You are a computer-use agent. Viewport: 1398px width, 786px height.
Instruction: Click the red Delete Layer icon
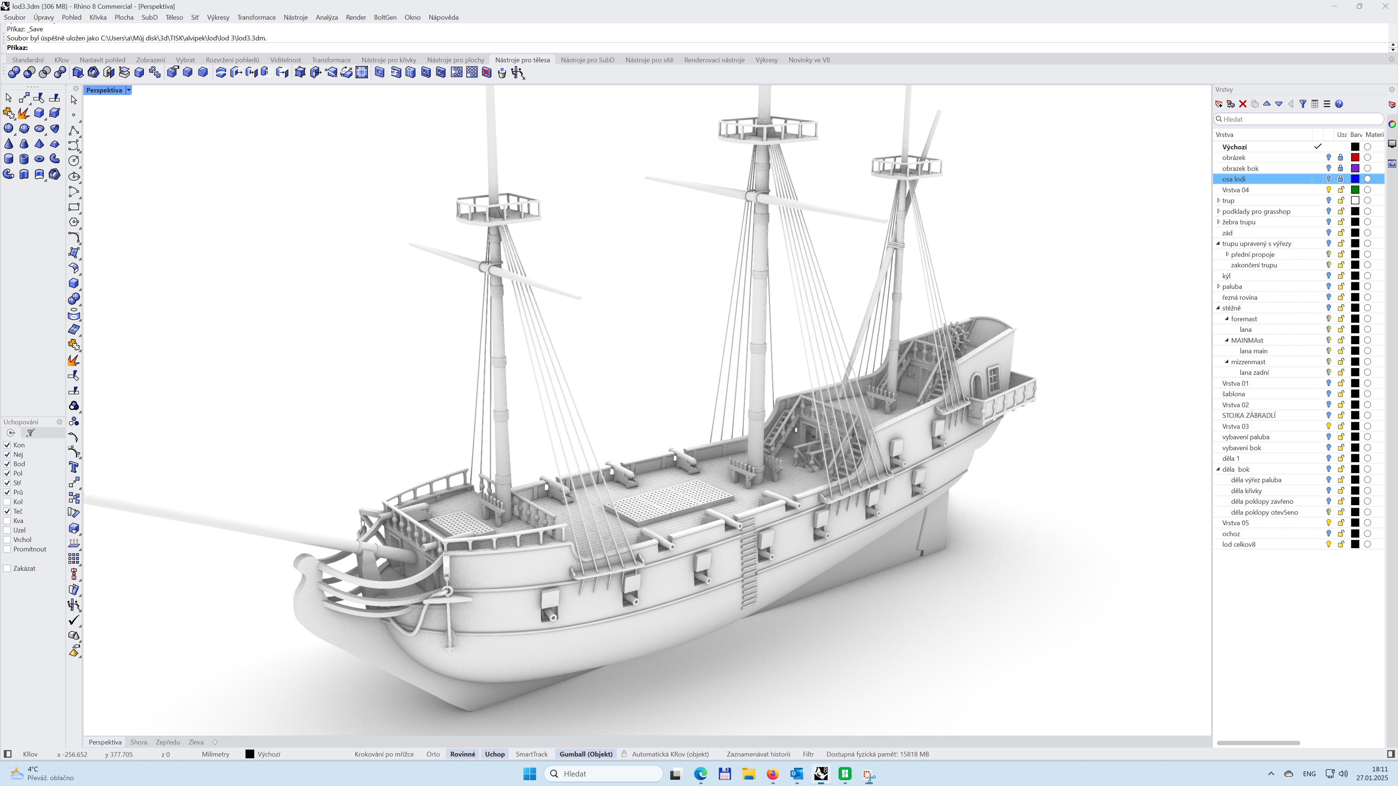coord(1243,104)
